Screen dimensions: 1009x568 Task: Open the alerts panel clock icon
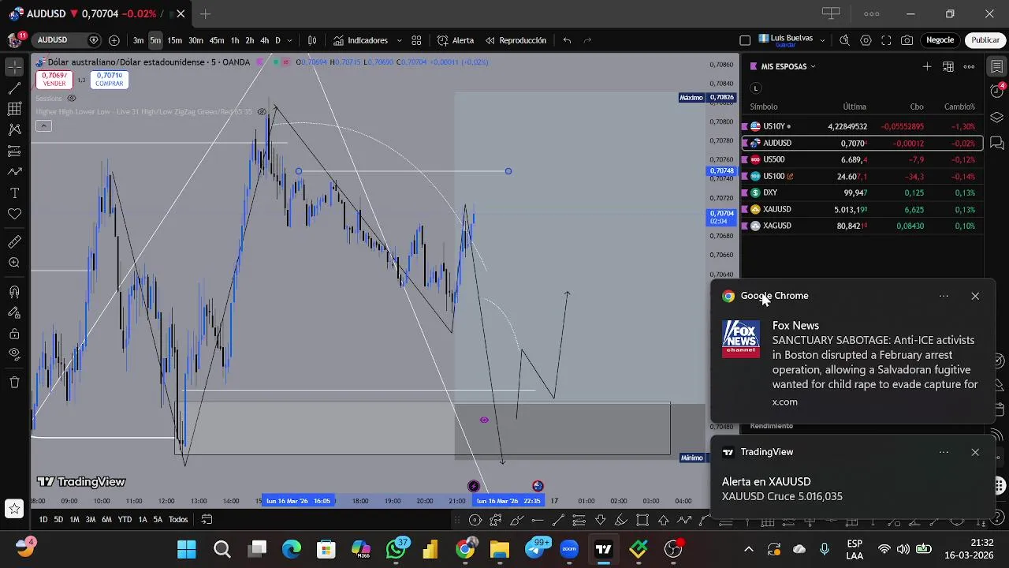tap(997, 92)
